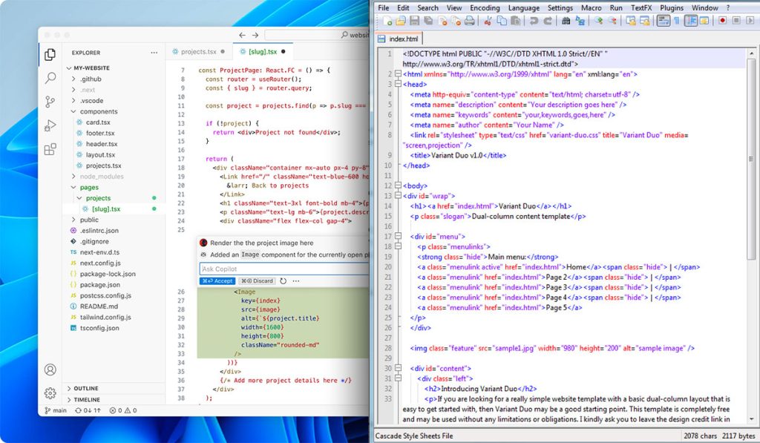Image resolution: width=760 pixels, height=443 pixels.
Task: Toggle Word Wrap button in Notepad++ toolbar
Action: pos(663,20)
